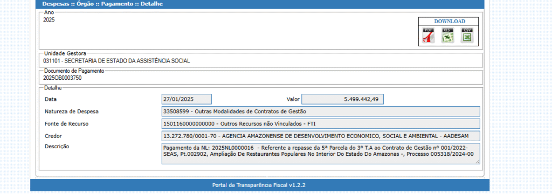552x194 pixels.
Task: Click the Valor label
Action: point(293,99)
